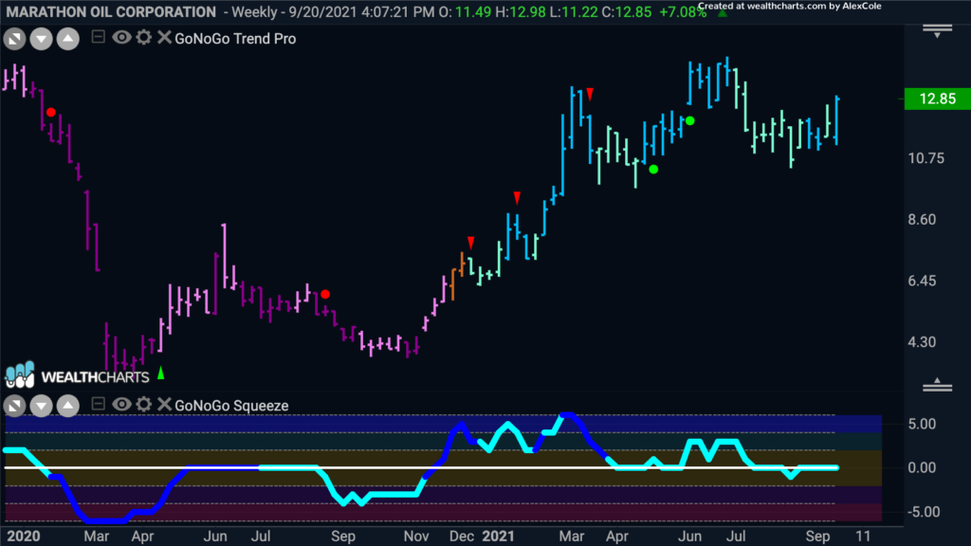Click the -5.00 squeeze axis label
The width and height of the screenshot is (971, 546).
click(923, 513)
